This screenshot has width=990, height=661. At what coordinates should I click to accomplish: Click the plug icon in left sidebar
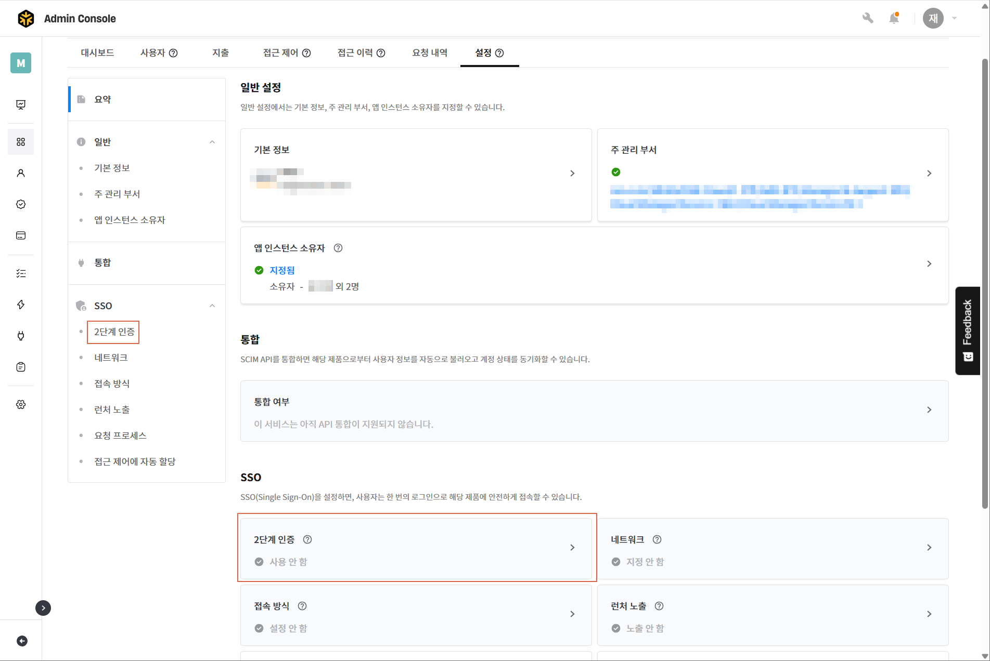[21, 336]
